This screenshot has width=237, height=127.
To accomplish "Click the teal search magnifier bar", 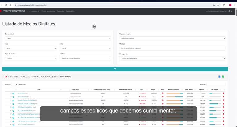I will tap(115, 69).
